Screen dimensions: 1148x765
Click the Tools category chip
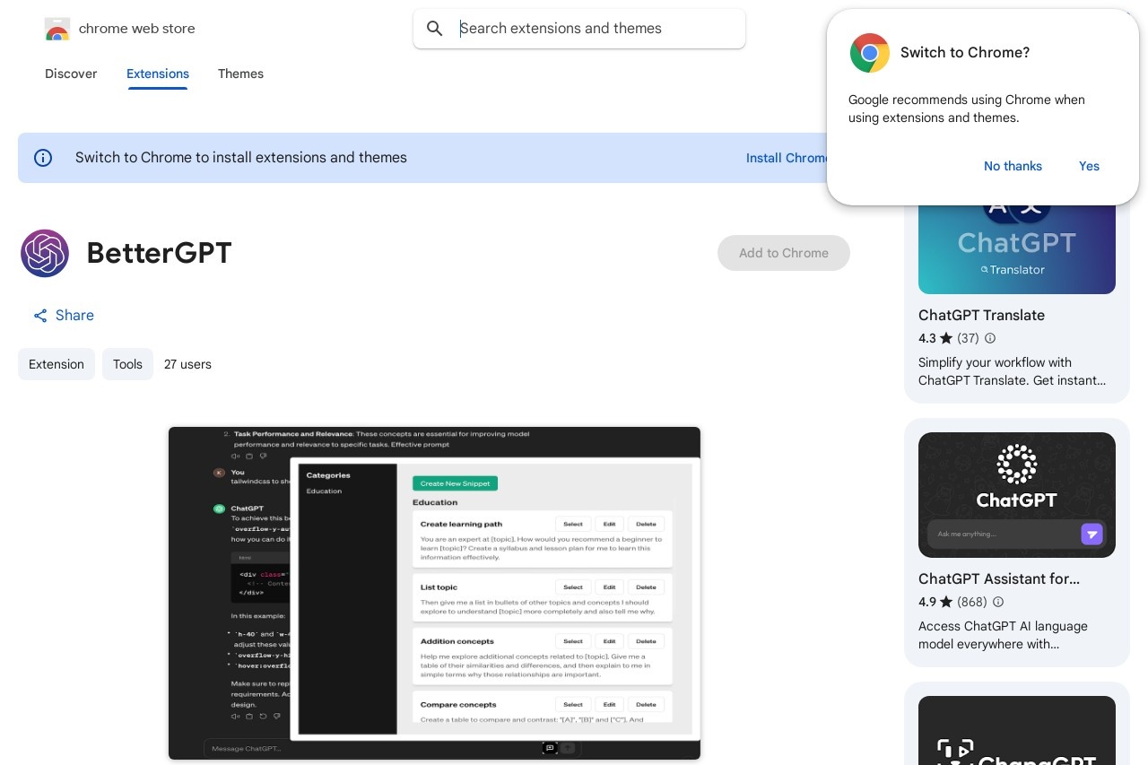point(127,364)
